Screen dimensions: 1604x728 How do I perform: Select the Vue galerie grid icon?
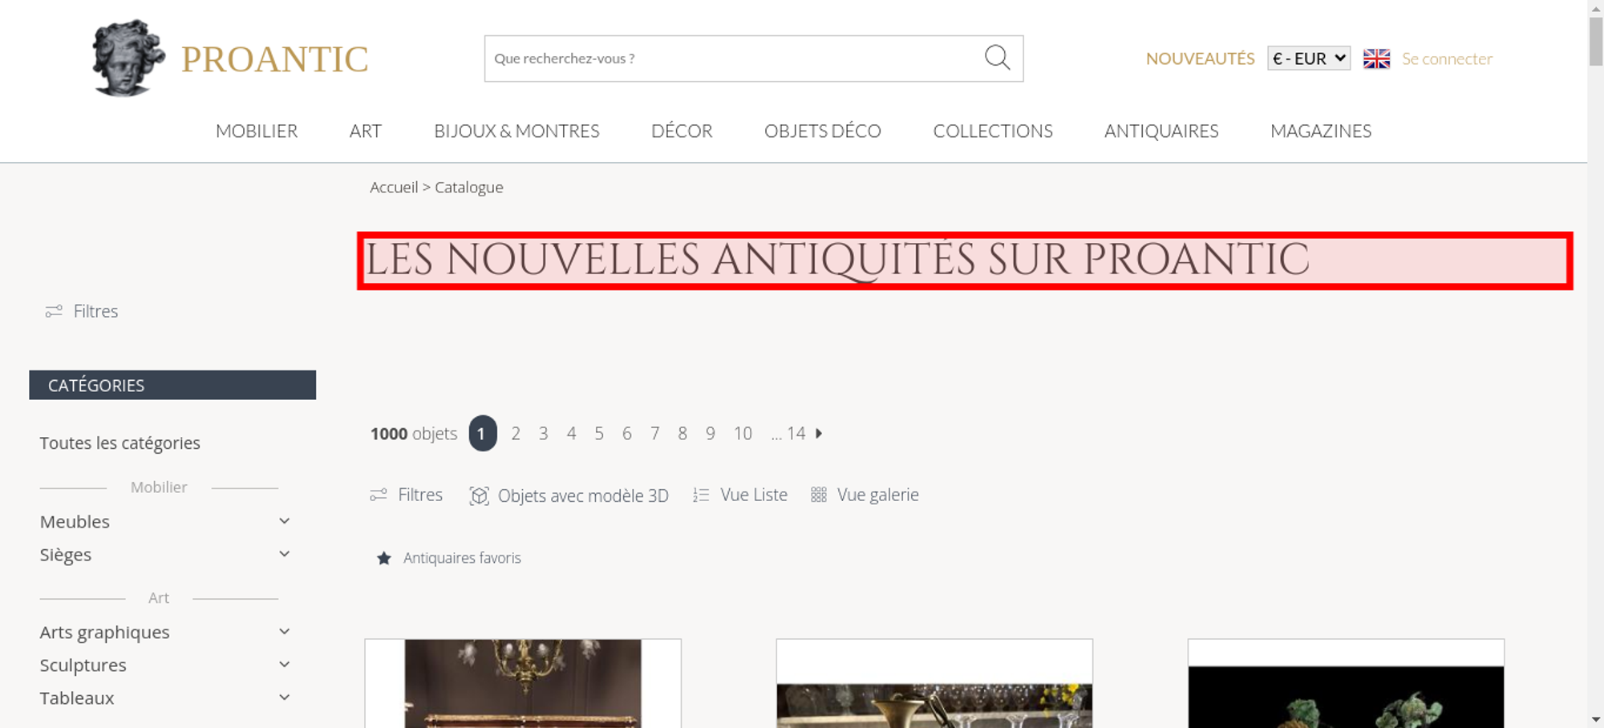818,495
